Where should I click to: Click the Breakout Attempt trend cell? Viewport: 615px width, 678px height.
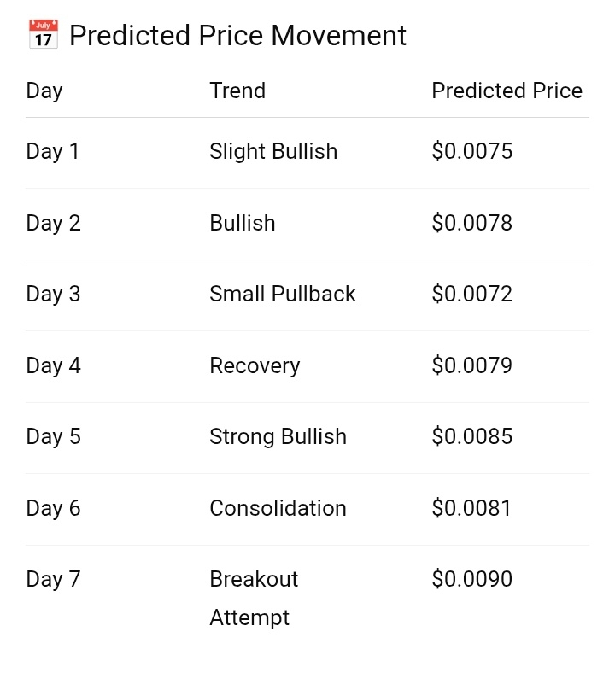254,598
